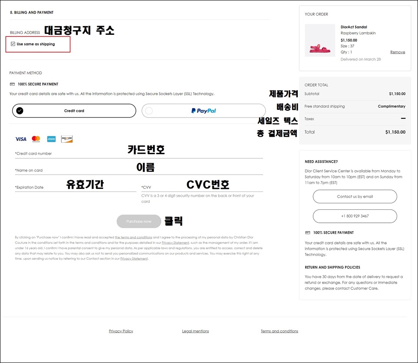This screenshot has height=363, width=418.
Task: Select the Credit card payment option
Action: [x=74, y=111]
